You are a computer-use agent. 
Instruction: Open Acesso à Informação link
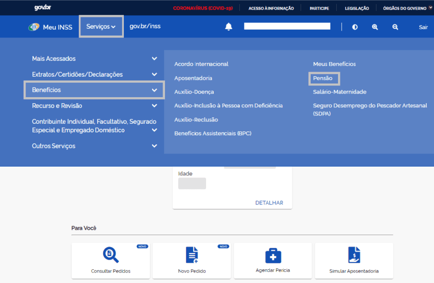[x=271, y=8]
